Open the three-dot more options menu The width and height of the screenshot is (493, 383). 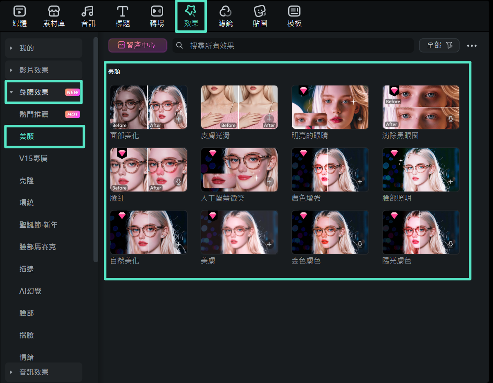[x=472, y=46]
